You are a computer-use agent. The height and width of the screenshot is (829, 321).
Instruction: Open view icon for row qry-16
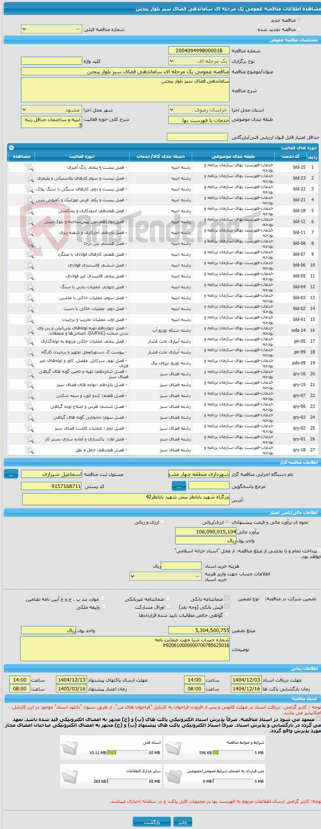[29, 374]
